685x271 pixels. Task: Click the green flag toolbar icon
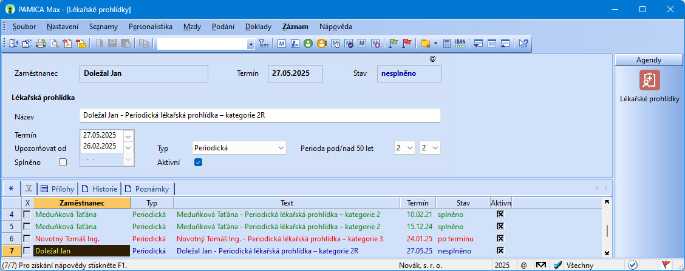(x=393, y=43)
